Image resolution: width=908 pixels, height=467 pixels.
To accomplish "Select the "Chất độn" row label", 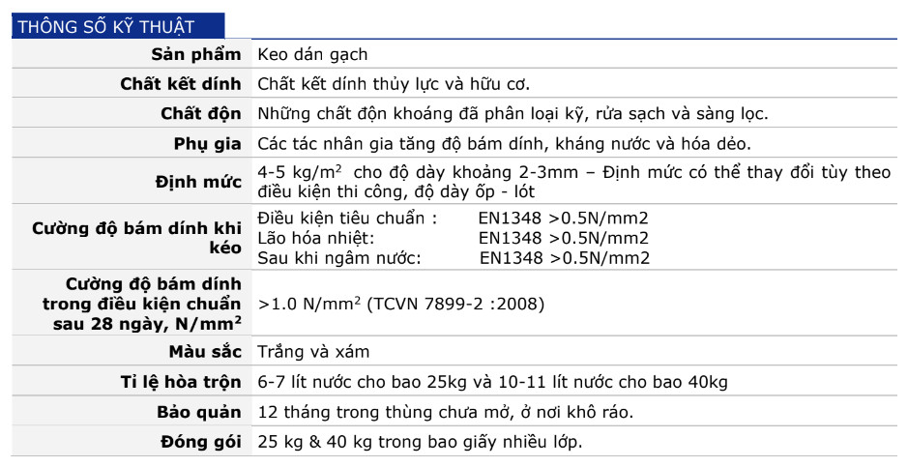I will pyautogui.click(x=200, y=114).
